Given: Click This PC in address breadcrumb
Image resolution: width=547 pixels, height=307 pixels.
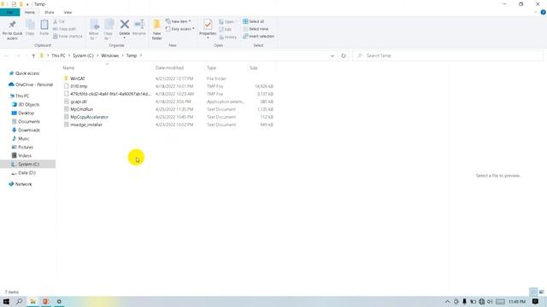Looking at the screenshot, I should (x=58, y=55).
